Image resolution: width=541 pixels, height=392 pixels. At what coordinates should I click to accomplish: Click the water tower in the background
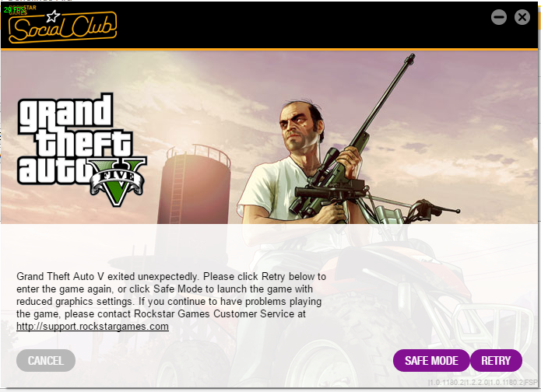click(195, 184)
